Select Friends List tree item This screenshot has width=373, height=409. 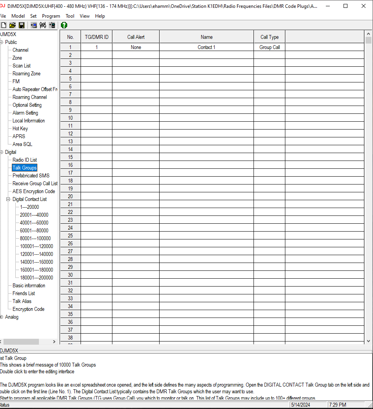point(24,293)
